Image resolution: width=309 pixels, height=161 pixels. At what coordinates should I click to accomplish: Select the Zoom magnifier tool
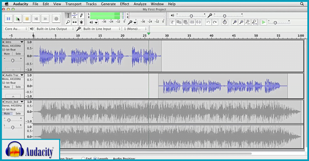pos(68,22)
